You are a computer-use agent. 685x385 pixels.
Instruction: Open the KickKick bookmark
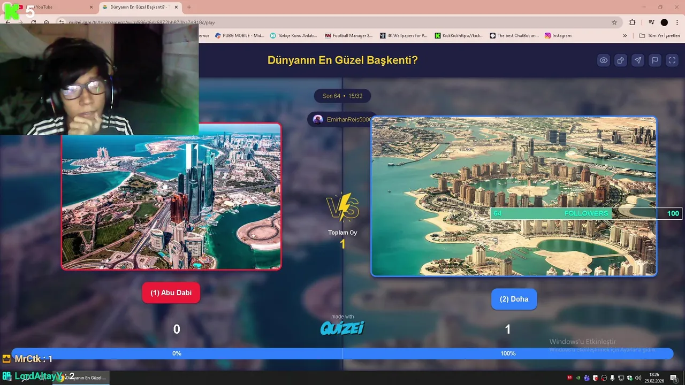pyautogui.click(x=459, y=35)
